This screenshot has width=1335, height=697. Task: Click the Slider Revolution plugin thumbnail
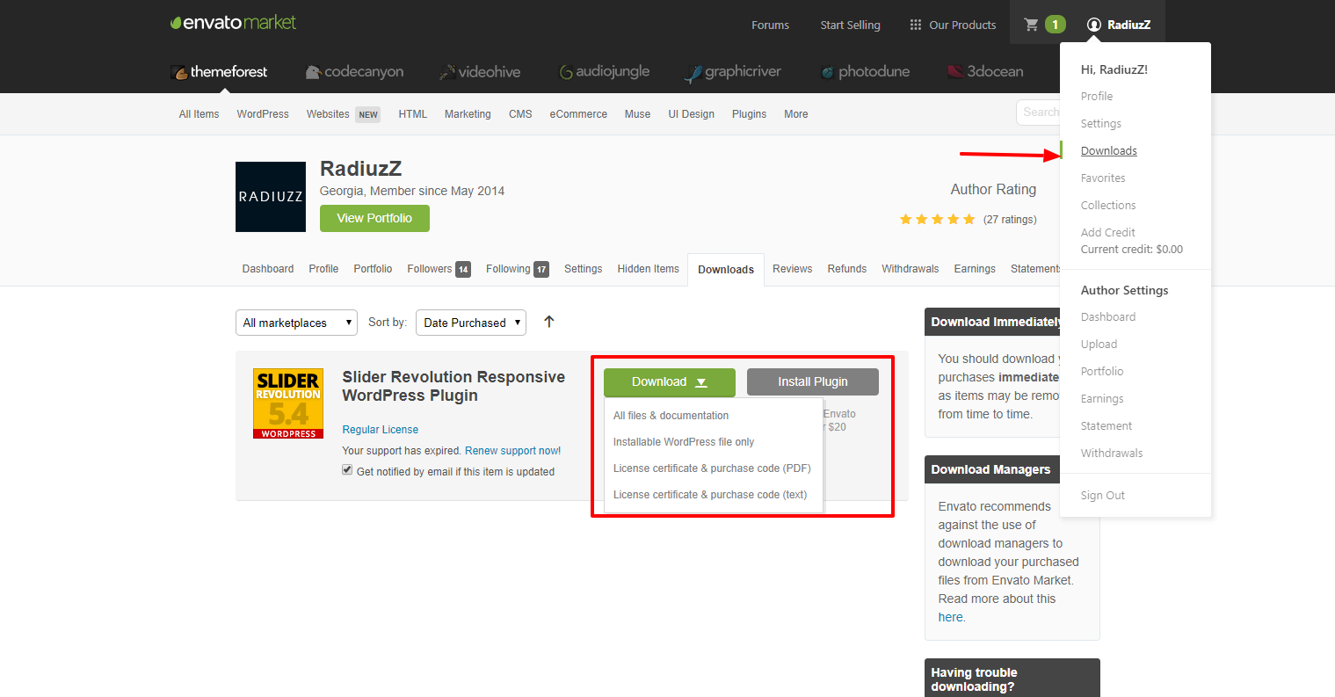(x=288, y=403)
